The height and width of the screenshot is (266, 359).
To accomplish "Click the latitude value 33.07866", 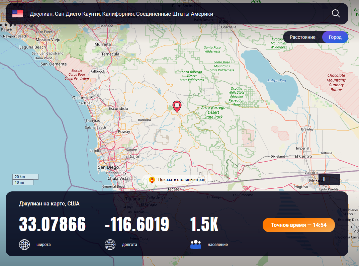I will [53, 224].
